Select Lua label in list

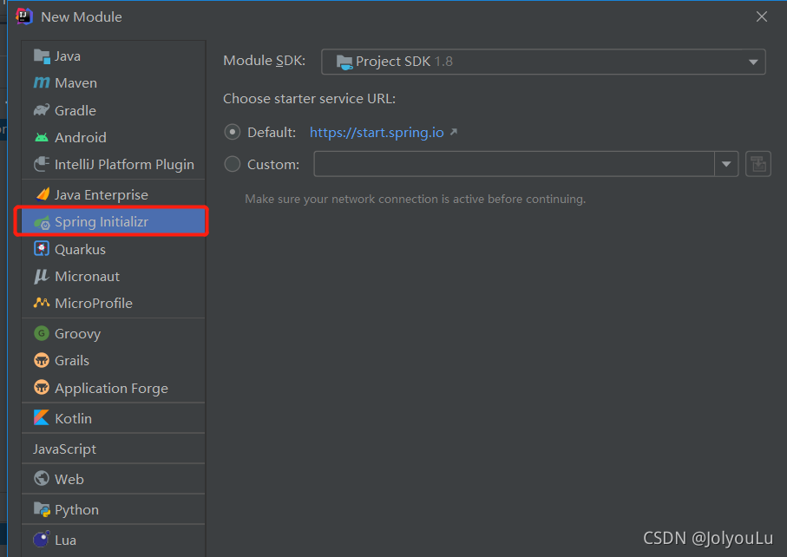[x=65, y=540]
